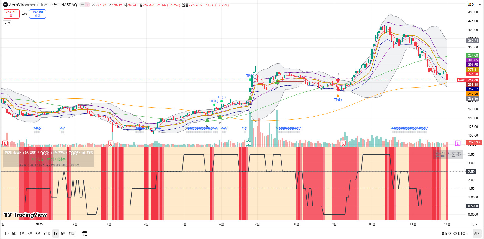Click the 12월 label on the time axis
Viewport: 484px width, 239px height.
(447, 224)
